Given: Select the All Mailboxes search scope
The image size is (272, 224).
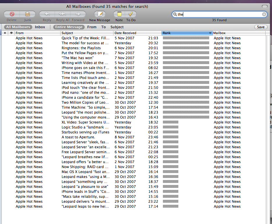Looking at the screenshot, I should (x=18, y=27).
